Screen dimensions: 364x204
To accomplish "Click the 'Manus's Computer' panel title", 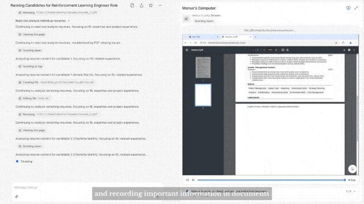I will [x=199, y=8].
